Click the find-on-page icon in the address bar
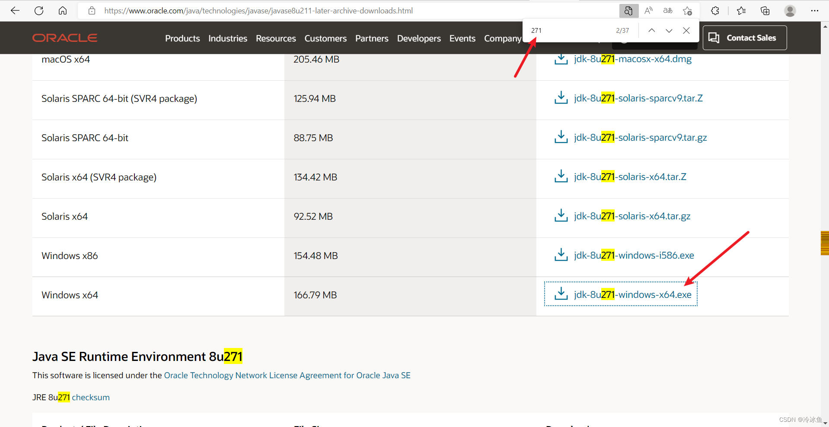 [x=628, y=11]
